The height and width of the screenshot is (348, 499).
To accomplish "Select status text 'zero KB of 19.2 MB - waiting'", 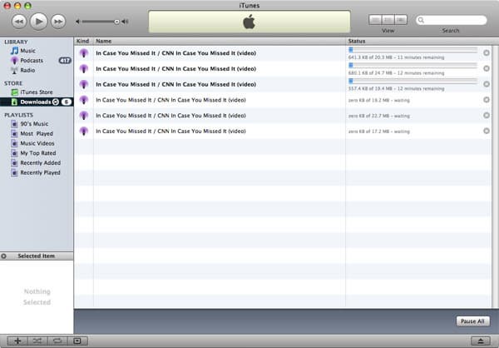I will click(379, 101).
